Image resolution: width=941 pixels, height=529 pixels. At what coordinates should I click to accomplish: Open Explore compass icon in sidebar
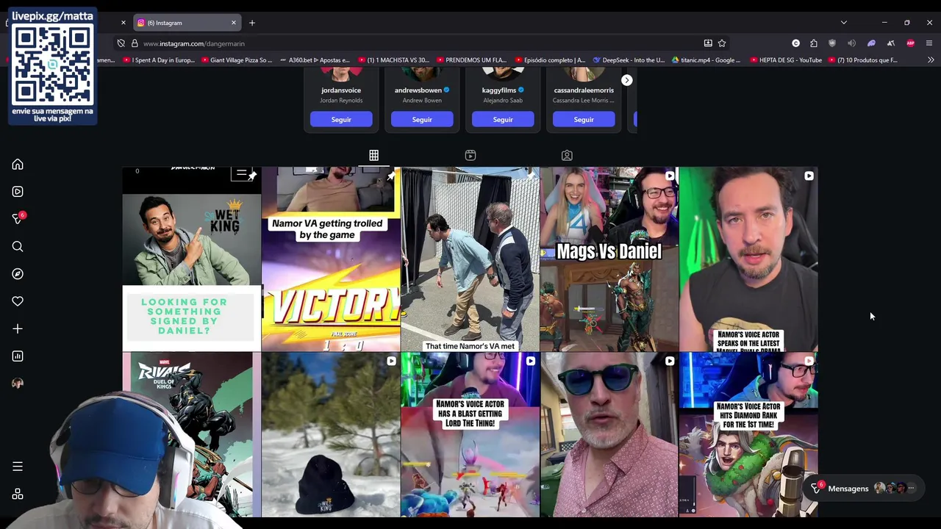pos(18,274)
